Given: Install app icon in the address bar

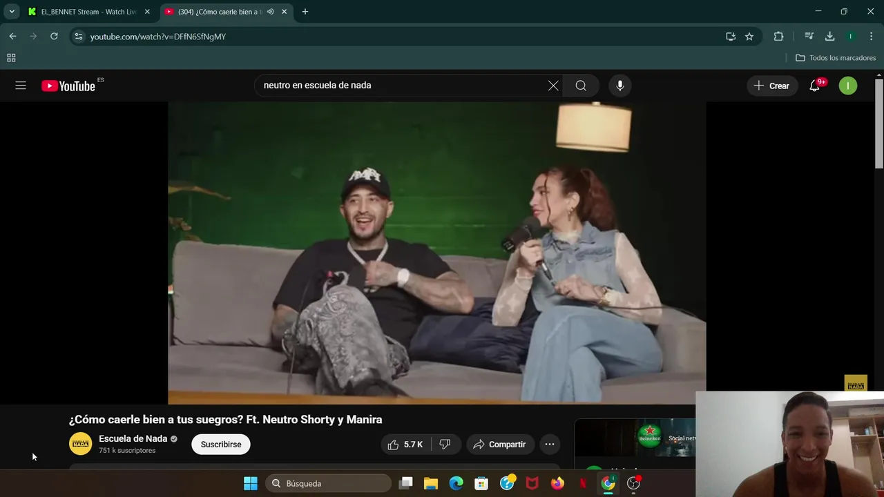Looking at the screenshot, I should click(731, 37).
